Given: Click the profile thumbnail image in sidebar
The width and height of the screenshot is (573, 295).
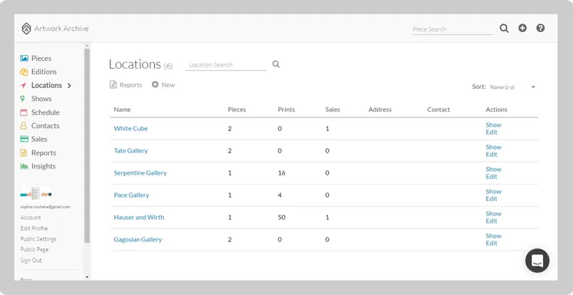Looking at the screenshot, I should [36, 193].
